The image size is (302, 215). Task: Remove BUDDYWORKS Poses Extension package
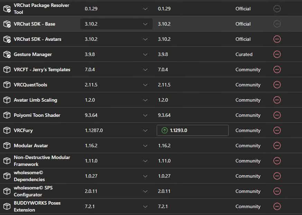point(277,206)
